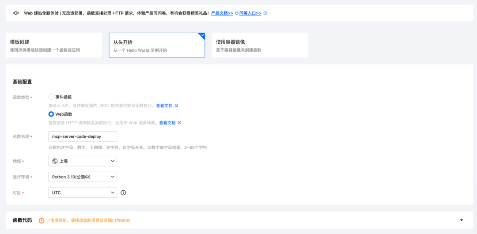Open the 问卷入口>> link
The height and width of the screenshot is (234, 477).
coord(250,13)
